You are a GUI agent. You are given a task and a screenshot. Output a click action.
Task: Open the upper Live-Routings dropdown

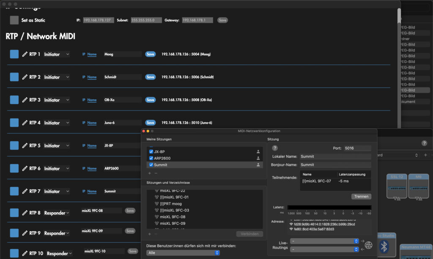coord(324,241)
